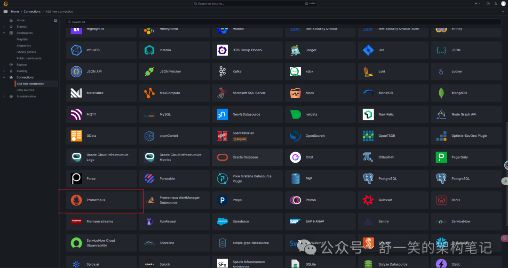Image resolution: width=508 pixels, height=268 pixels.
Task: Expand the Starred section chevron
Action: click(4, 26)
